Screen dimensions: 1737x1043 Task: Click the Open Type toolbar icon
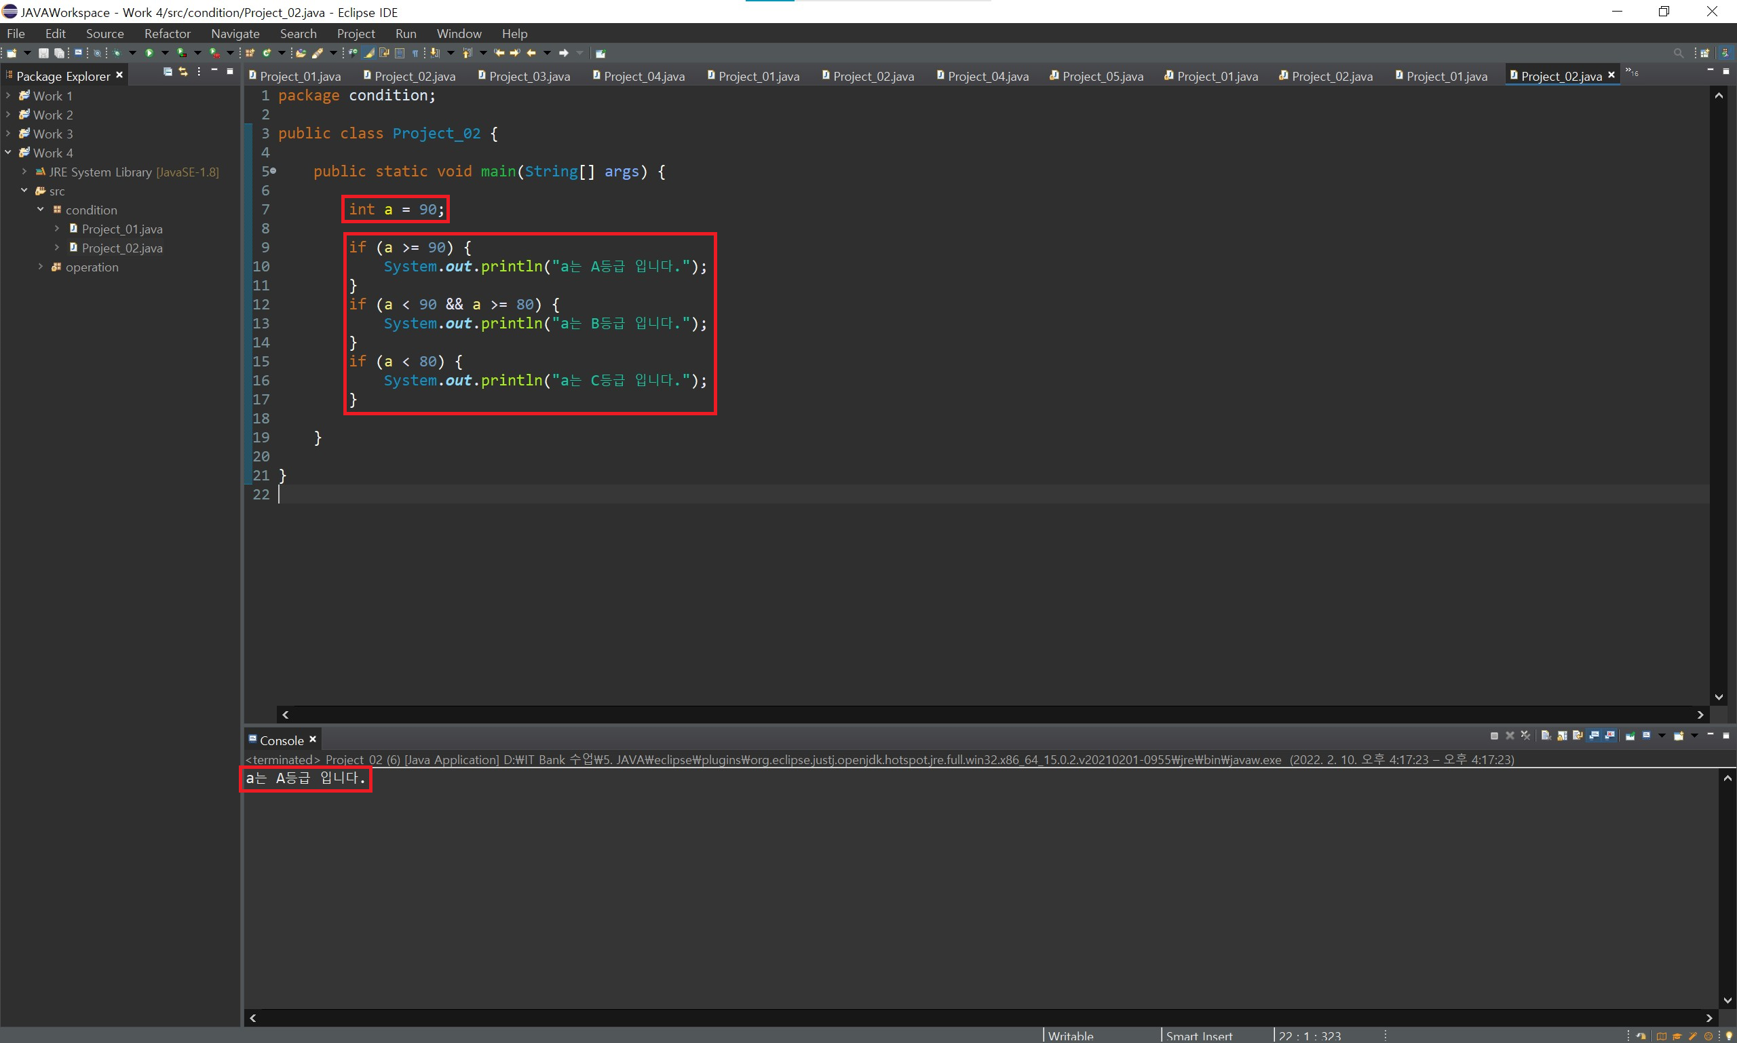coord(301,53)
